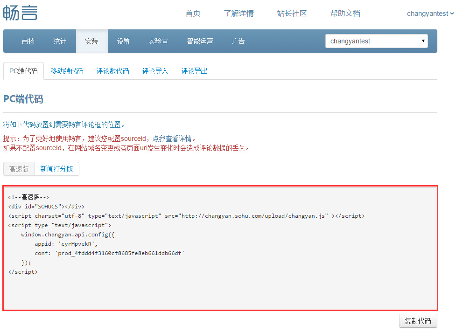Image resolution: width=456 pixels, height=332 pixels.
Task: Click the appid: 'cyrHpvekR' code line
Action: [66, 244]
